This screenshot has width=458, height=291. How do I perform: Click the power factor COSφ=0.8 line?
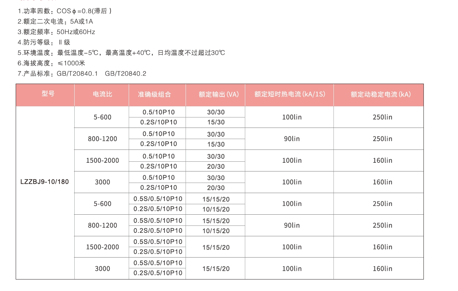point(65,11)
